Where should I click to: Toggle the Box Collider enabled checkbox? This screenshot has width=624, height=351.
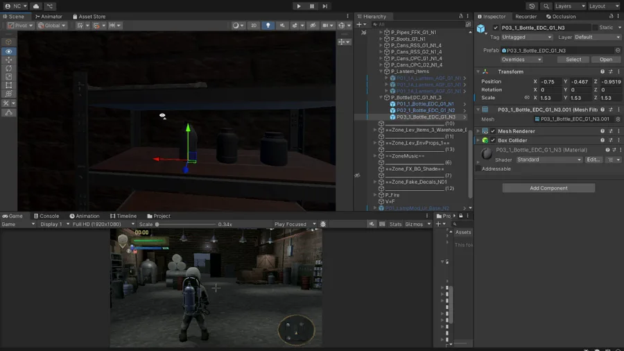coord(493,141)
